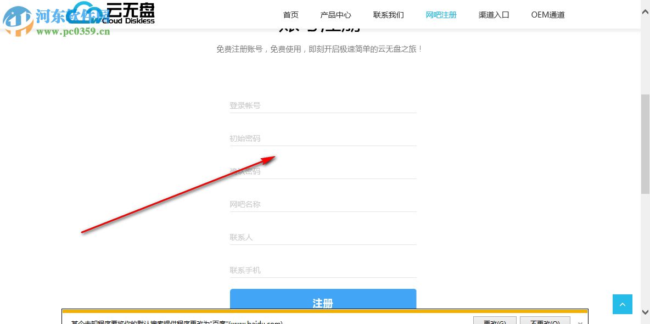
Task: Click the back-to-top arrow button
Action: (x=622, y=304)
